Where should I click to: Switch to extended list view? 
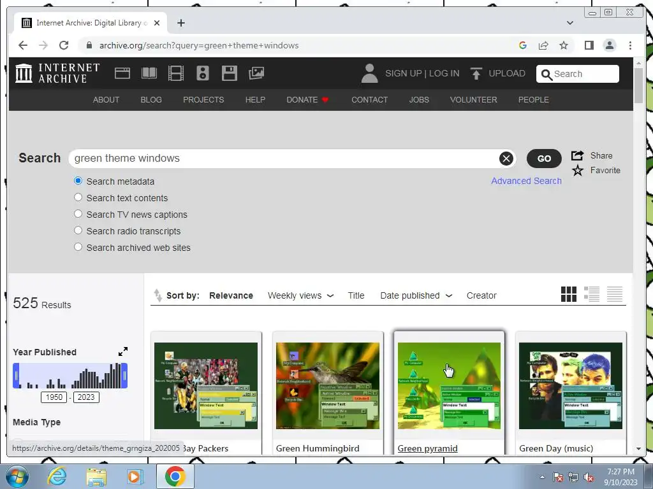(592, 294)
